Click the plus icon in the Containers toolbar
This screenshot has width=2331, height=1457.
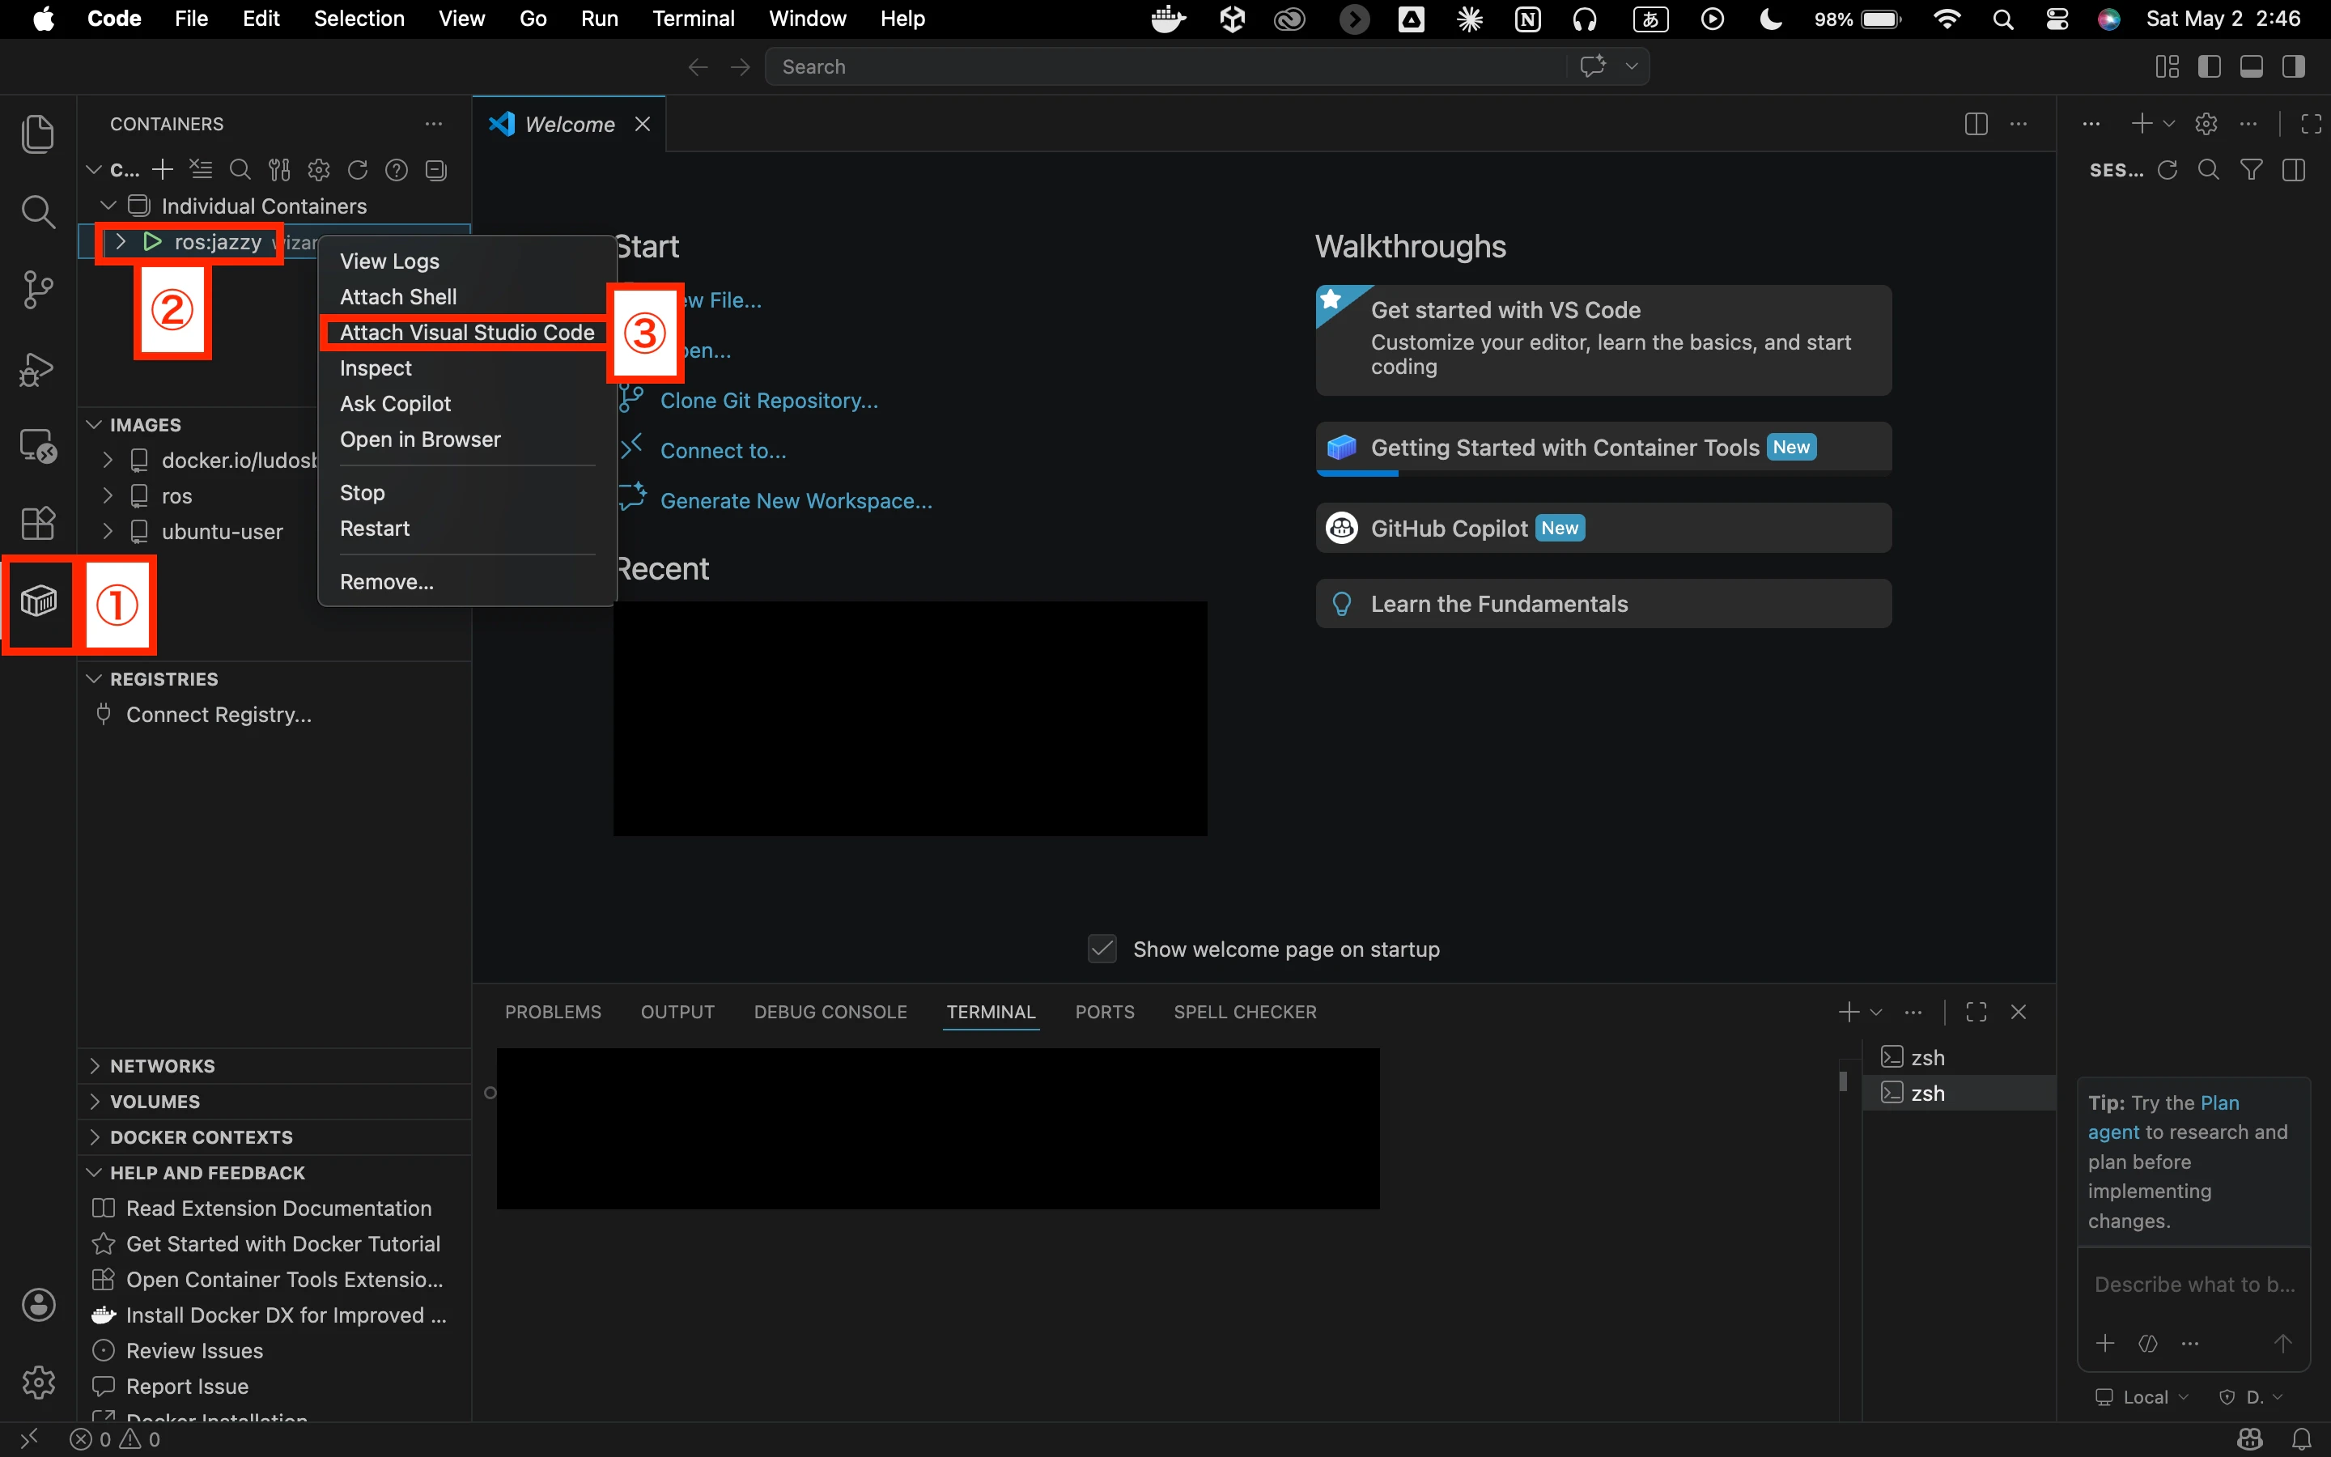[163, 171]
